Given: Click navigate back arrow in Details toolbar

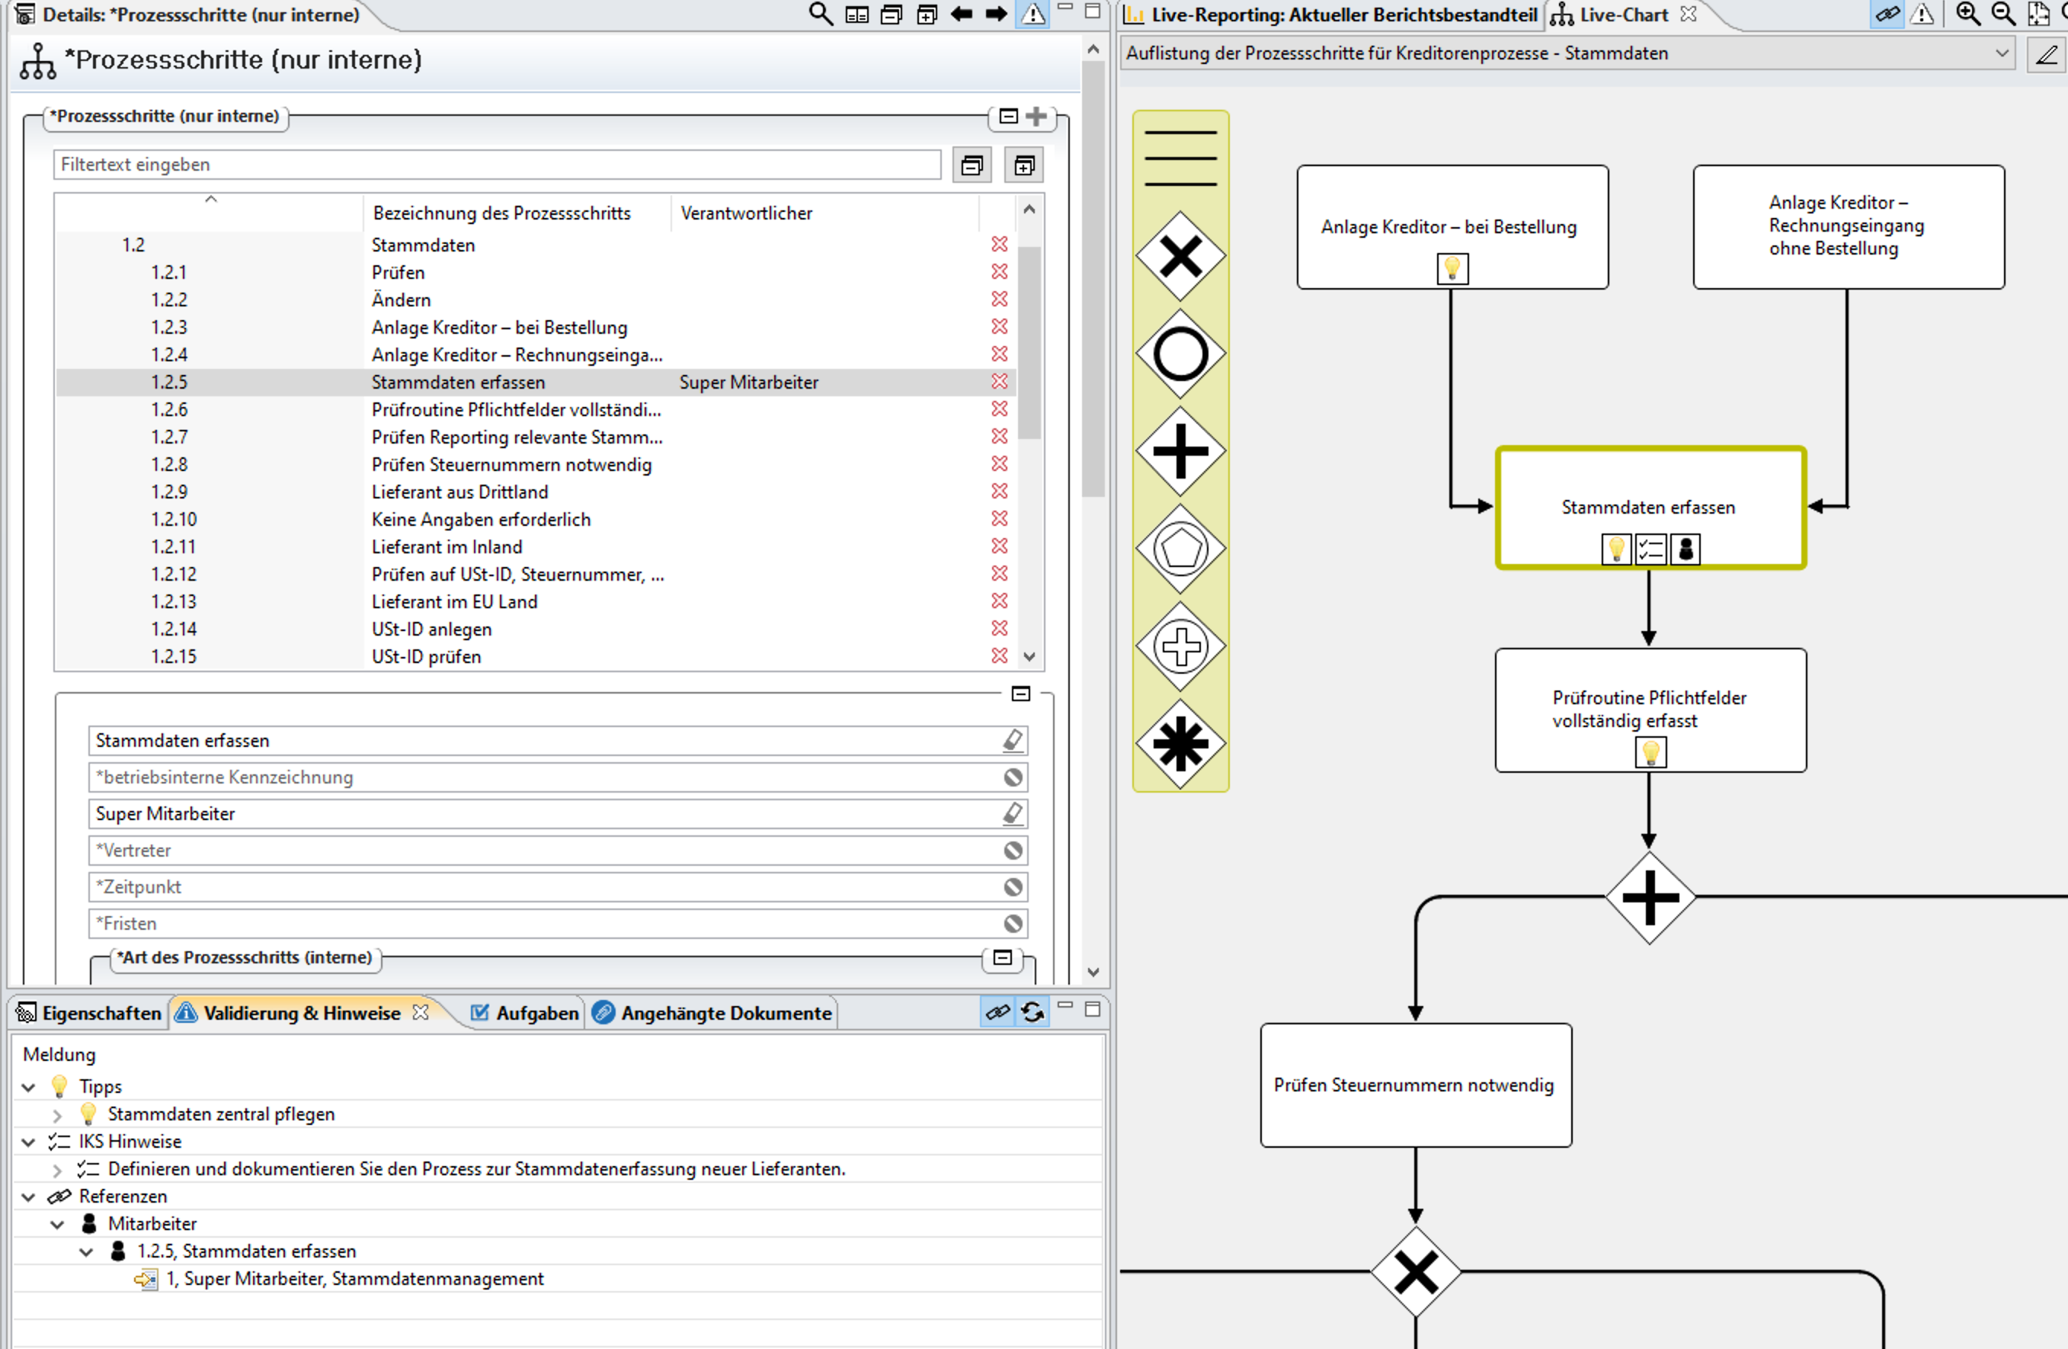Looking at the screenshot, I should (x=961, y=14).
